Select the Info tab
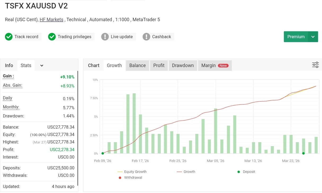The image size is (322, 193). pyautogui.click(x=9, y=65)
